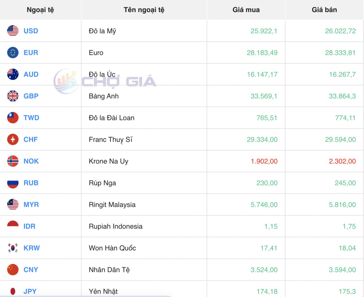The width and height of the screenshot is (364, 297).
Task: Click the Giá mua column header
Action: click(x=246, y=10)
